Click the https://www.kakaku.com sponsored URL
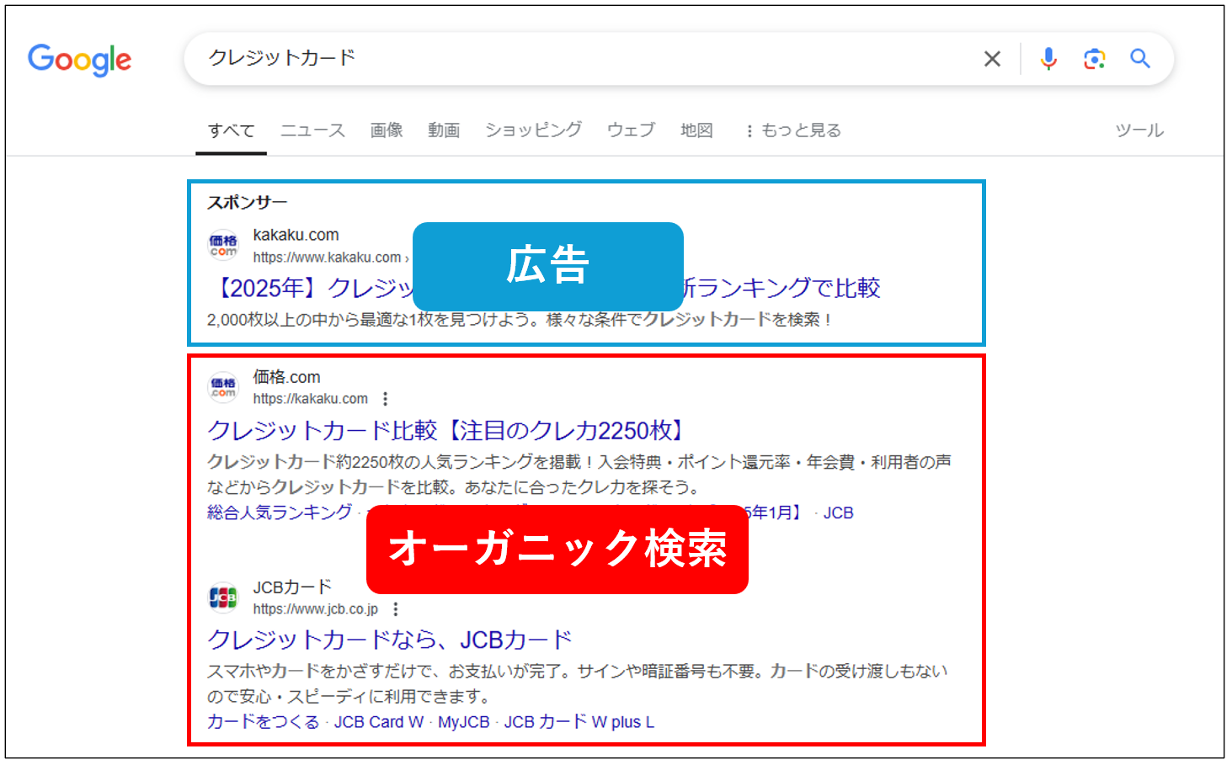 pyautogui.click(x=328, y=258)
